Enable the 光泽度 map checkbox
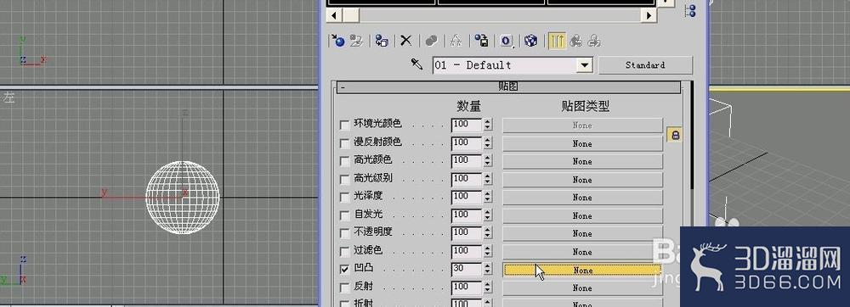The image size is (850, 307). (344, 197)
